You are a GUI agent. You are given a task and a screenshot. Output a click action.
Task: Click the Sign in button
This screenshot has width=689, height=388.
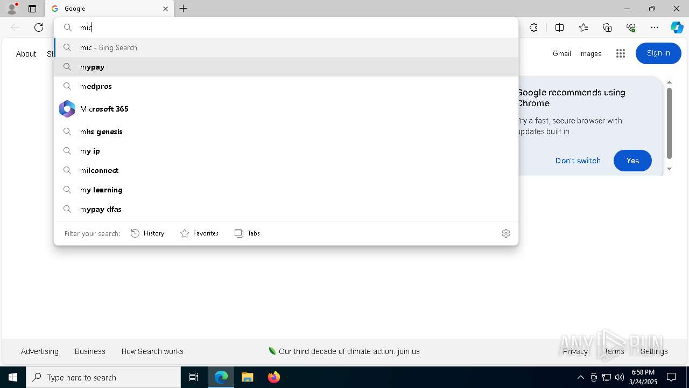pos(658,53)
